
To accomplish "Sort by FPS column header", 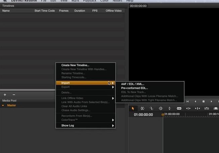I will pos(95,11).
